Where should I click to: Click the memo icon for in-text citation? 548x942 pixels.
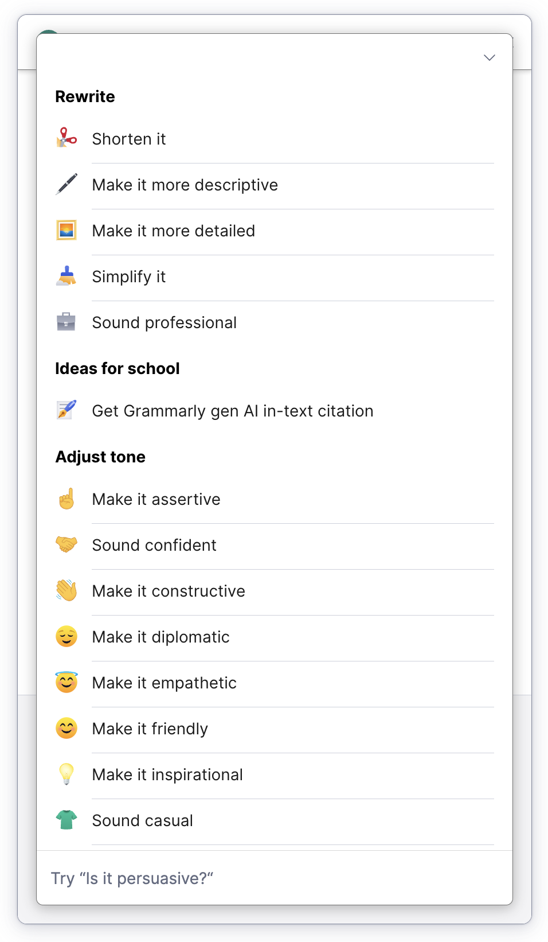(66, 410)
